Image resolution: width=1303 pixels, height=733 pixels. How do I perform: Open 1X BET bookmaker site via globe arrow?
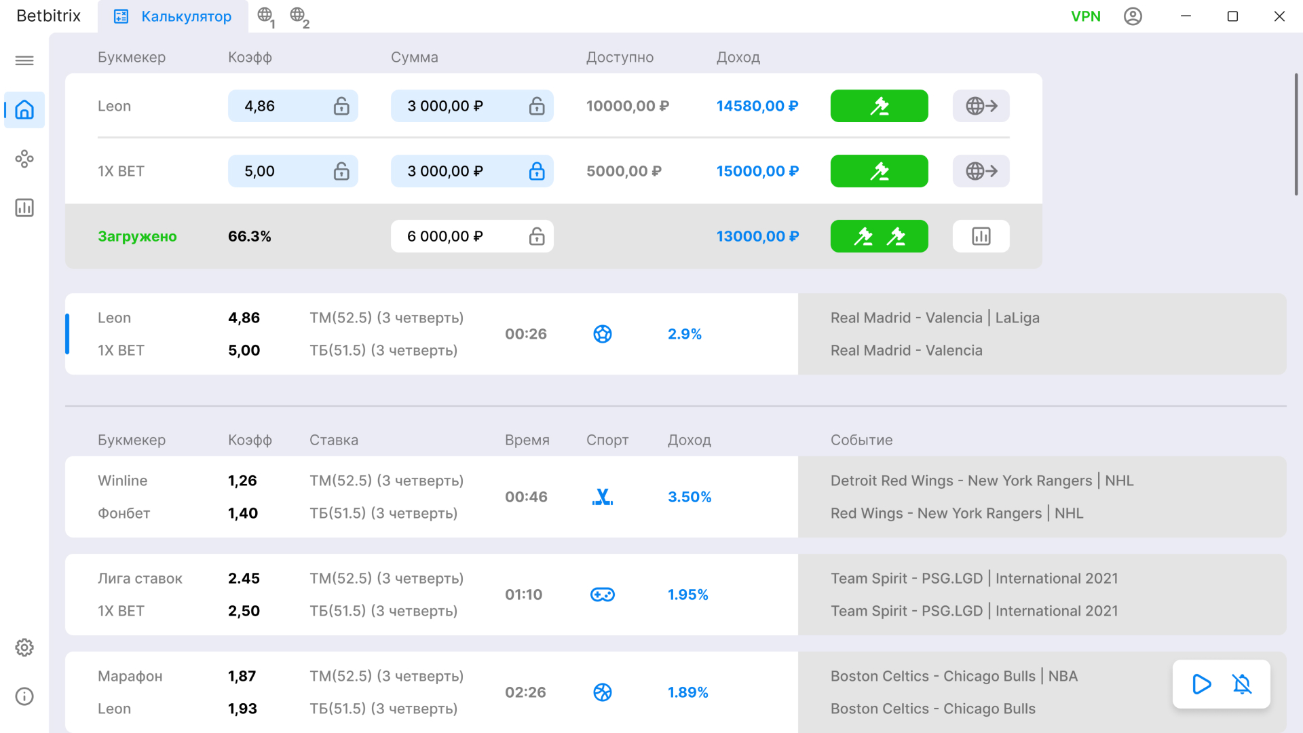click(981, 171)
